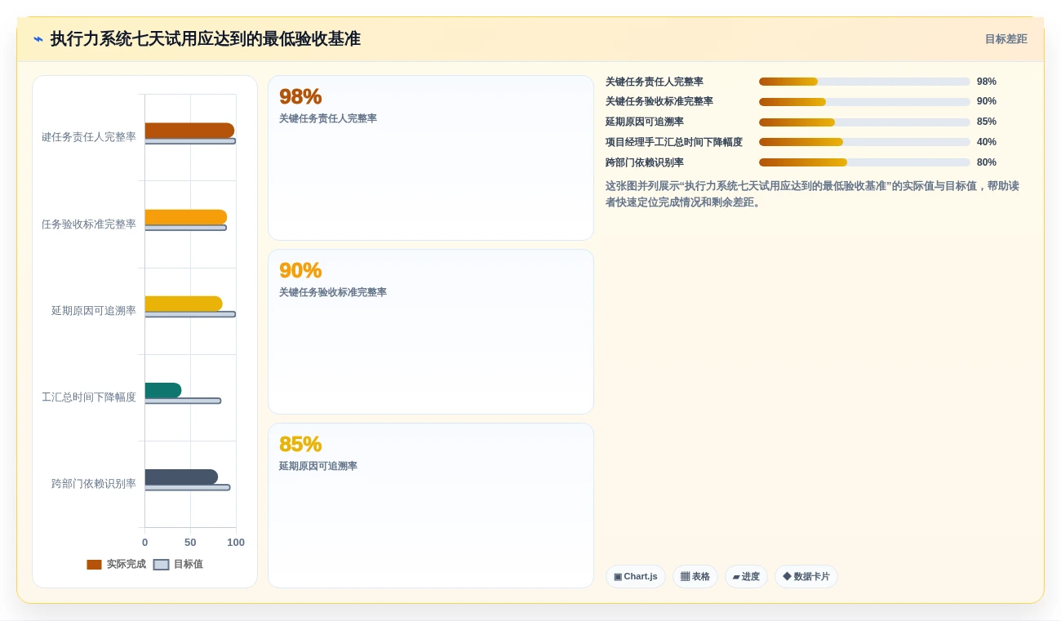
Task: Click the 40% value in progress list
Action: click(986, 142)
